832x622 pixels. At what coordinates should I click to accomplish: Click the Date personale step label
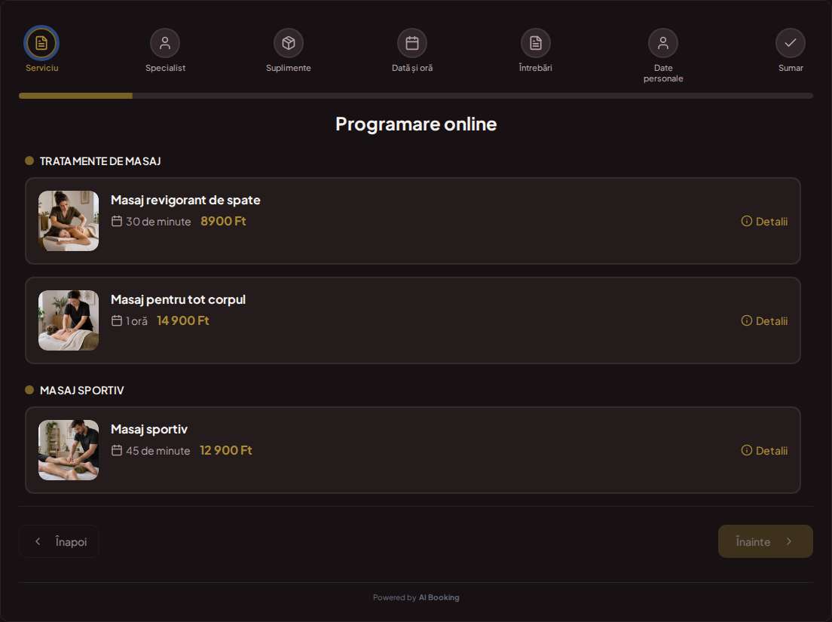663,73
